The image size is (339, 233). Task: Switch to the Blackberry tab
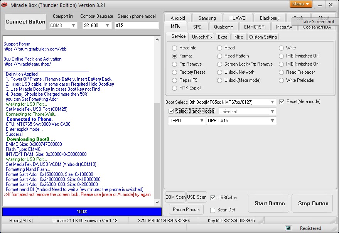click(x=270, y=18)
